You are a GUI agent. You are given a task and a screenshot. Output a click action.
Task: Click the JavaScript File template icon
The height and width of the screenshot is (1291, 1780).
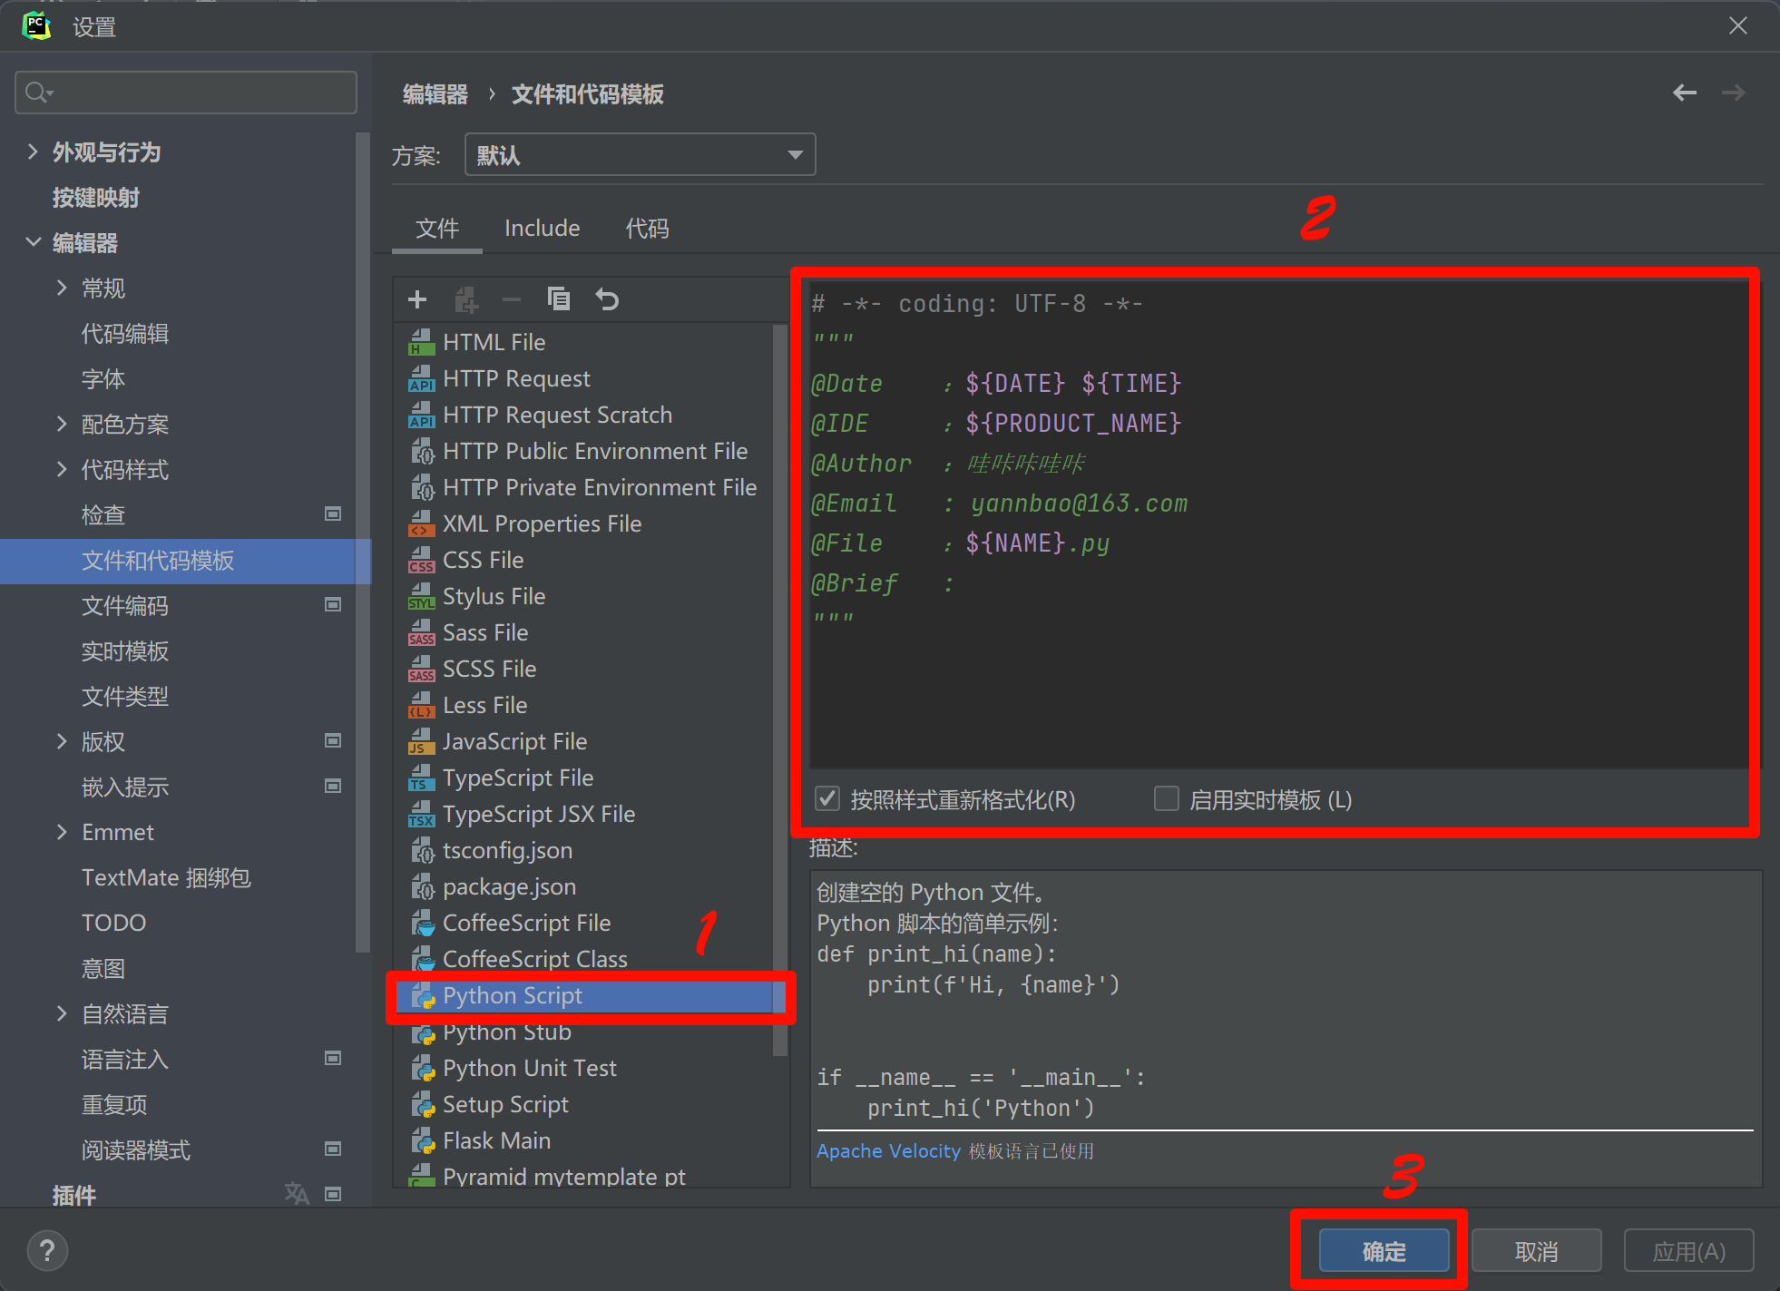[421, 742]
